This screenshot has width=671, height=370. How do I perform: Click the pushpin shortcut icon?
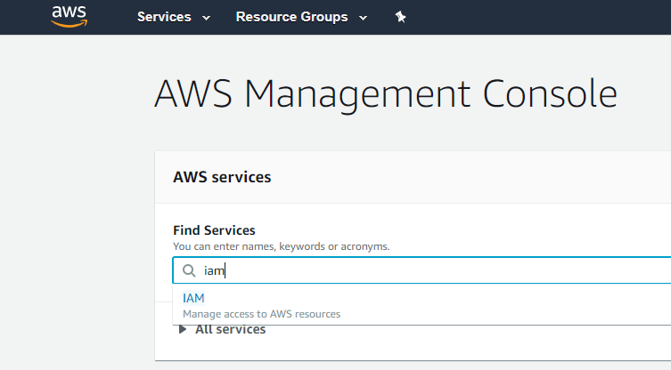[401, 17]
